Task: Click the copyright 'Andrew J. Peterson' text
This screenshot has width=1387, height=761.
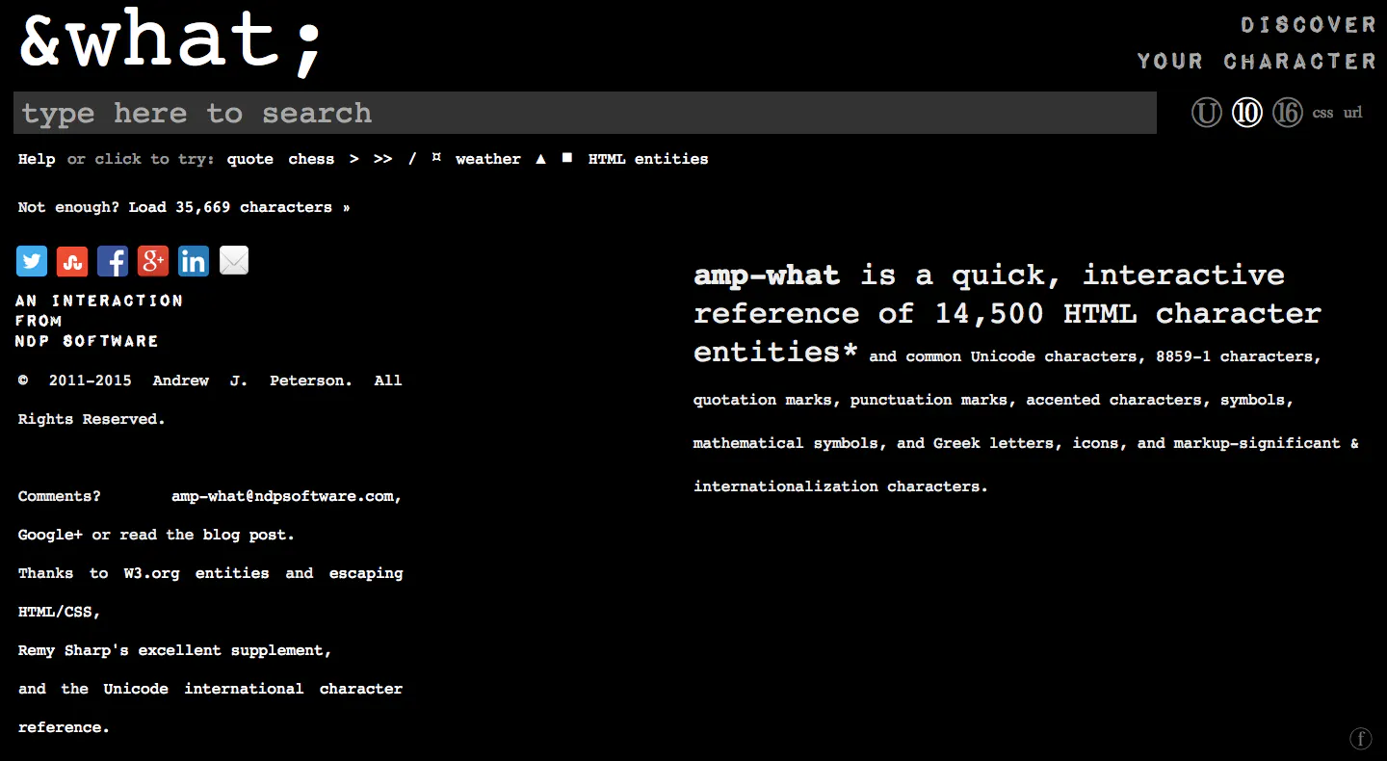Action: (249, 380)
